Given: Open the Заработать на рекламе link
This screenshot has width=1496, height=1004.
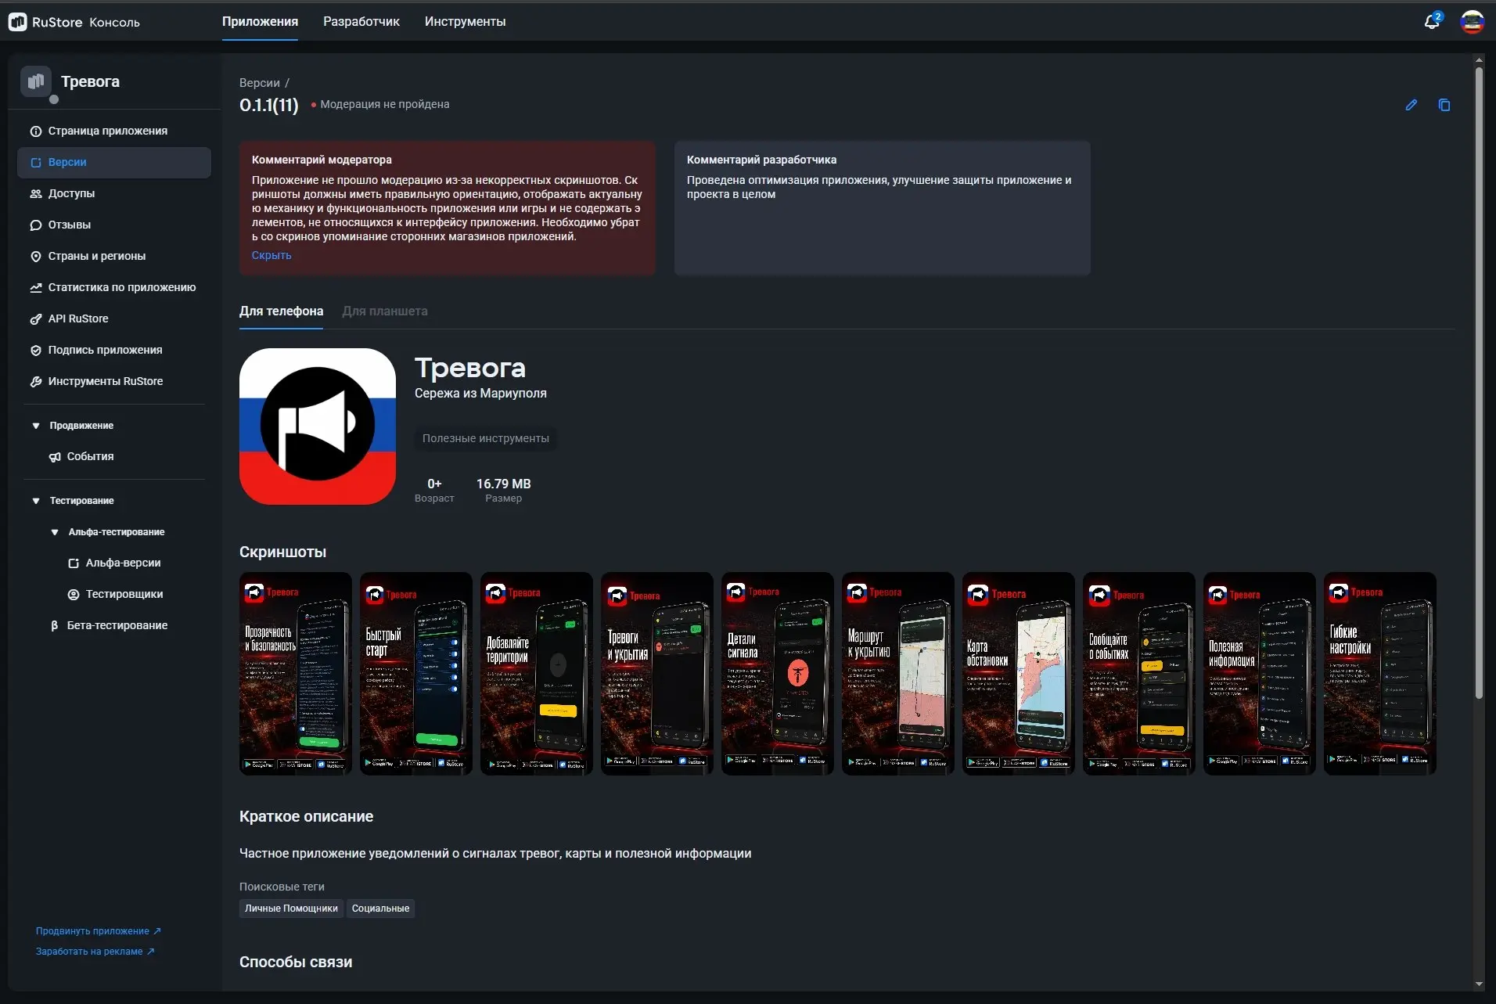Looking at the screenshot, I should pos(95,952).
